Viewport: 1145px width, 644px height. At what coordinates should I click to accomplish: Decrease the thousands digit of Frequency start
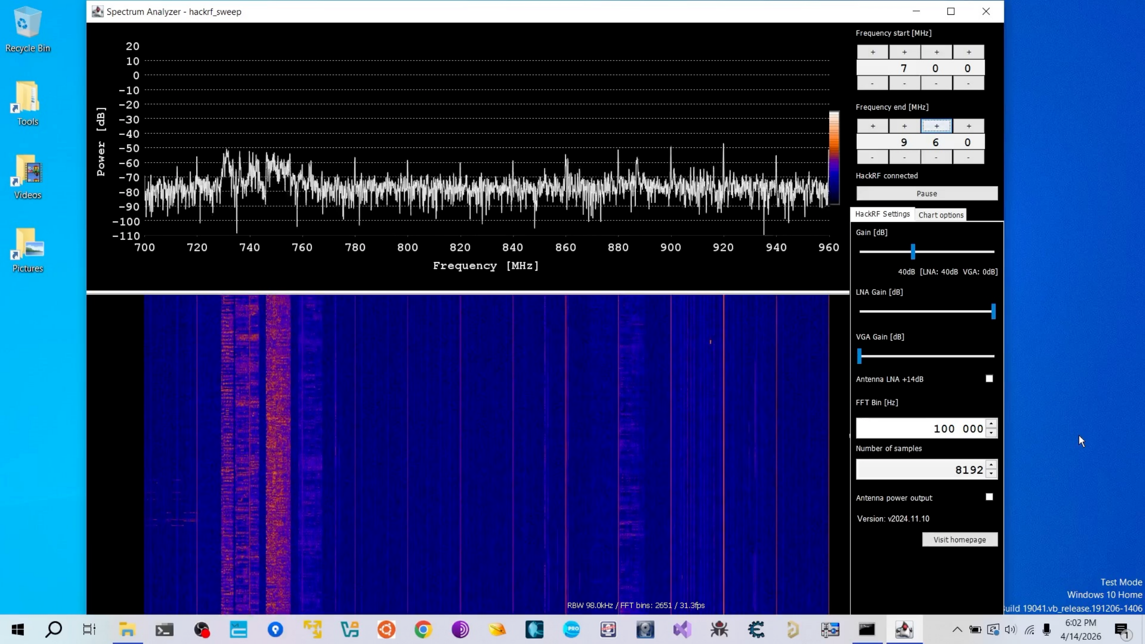[x=873, y=83]
